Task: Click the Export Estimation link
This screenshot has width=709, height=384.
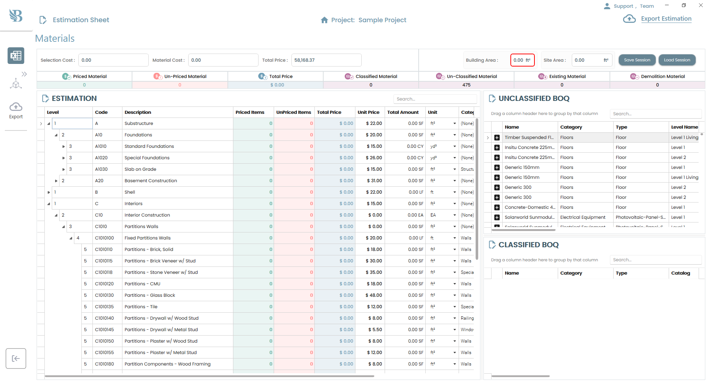Action: [666, 19]
